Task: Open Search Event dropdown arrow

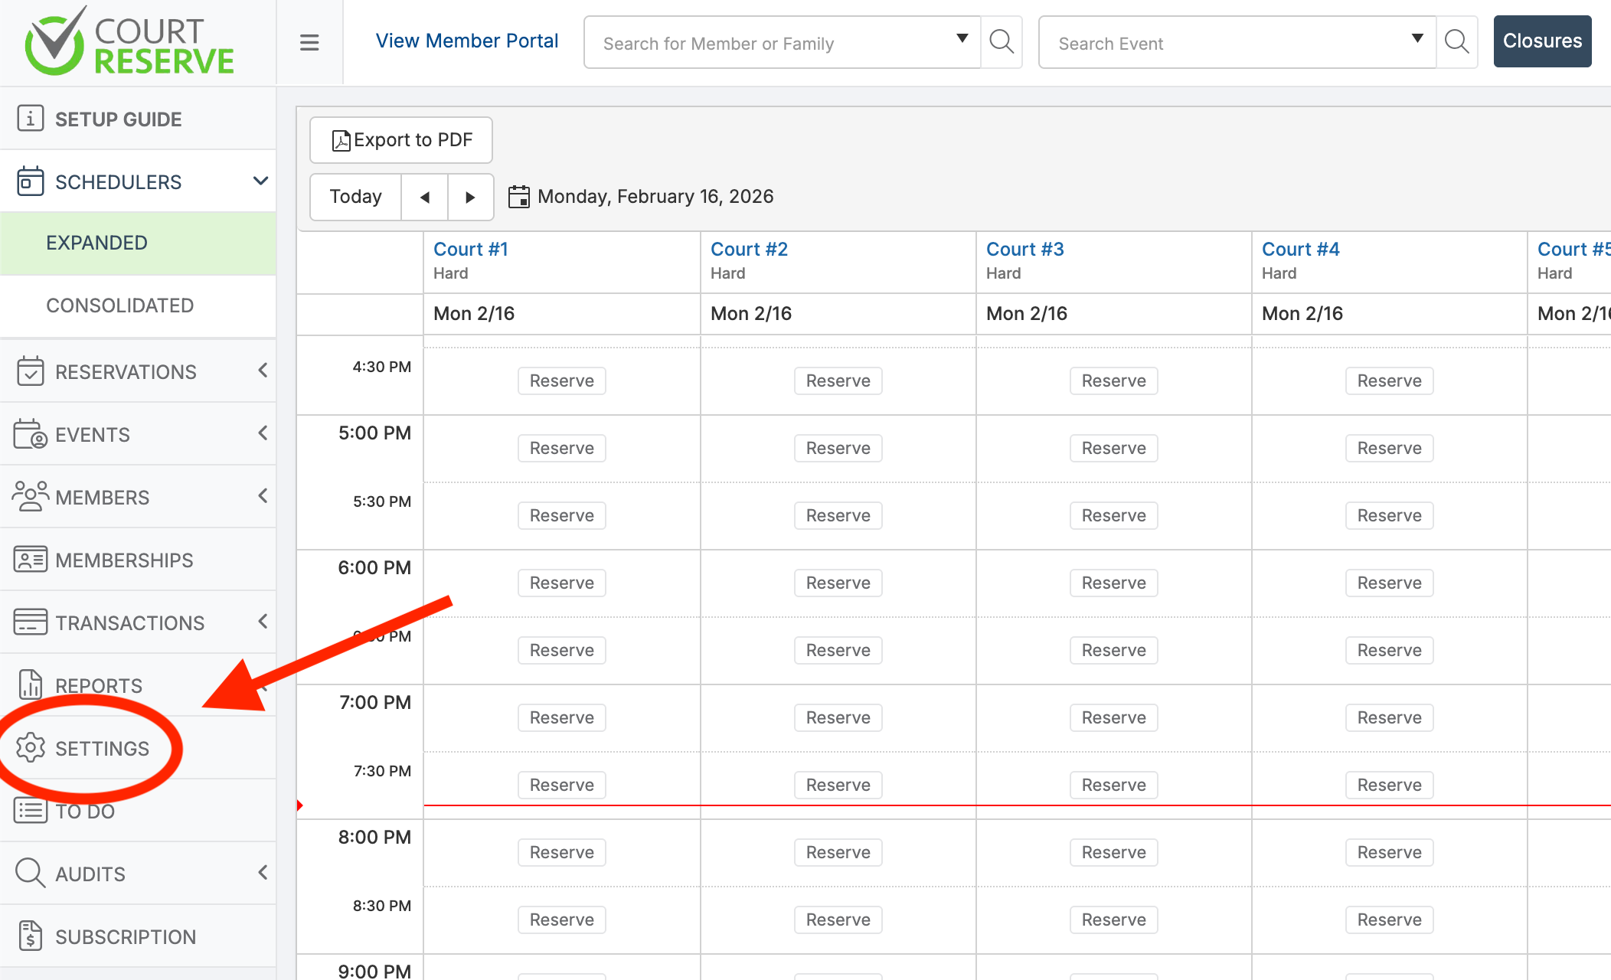Action: [1417, 39]
